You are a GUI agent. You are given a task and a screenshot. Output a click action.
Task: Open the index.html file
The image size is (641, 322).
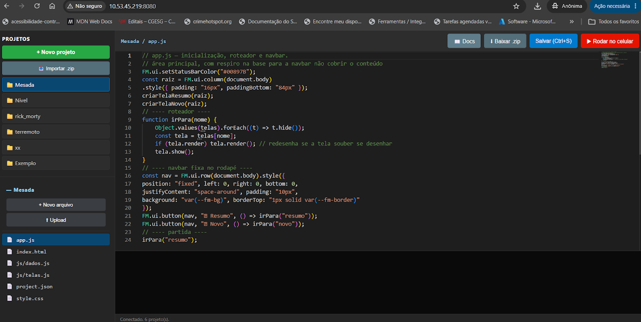[56, 252]
